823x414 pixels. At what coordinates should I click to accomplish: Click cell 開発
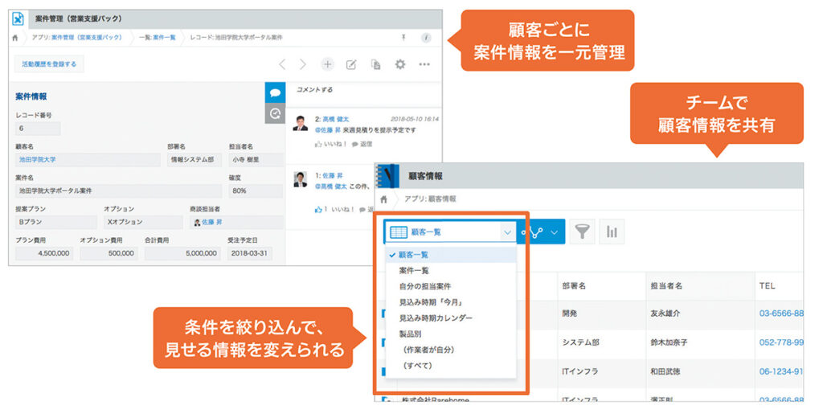click(x=570, y=314)
